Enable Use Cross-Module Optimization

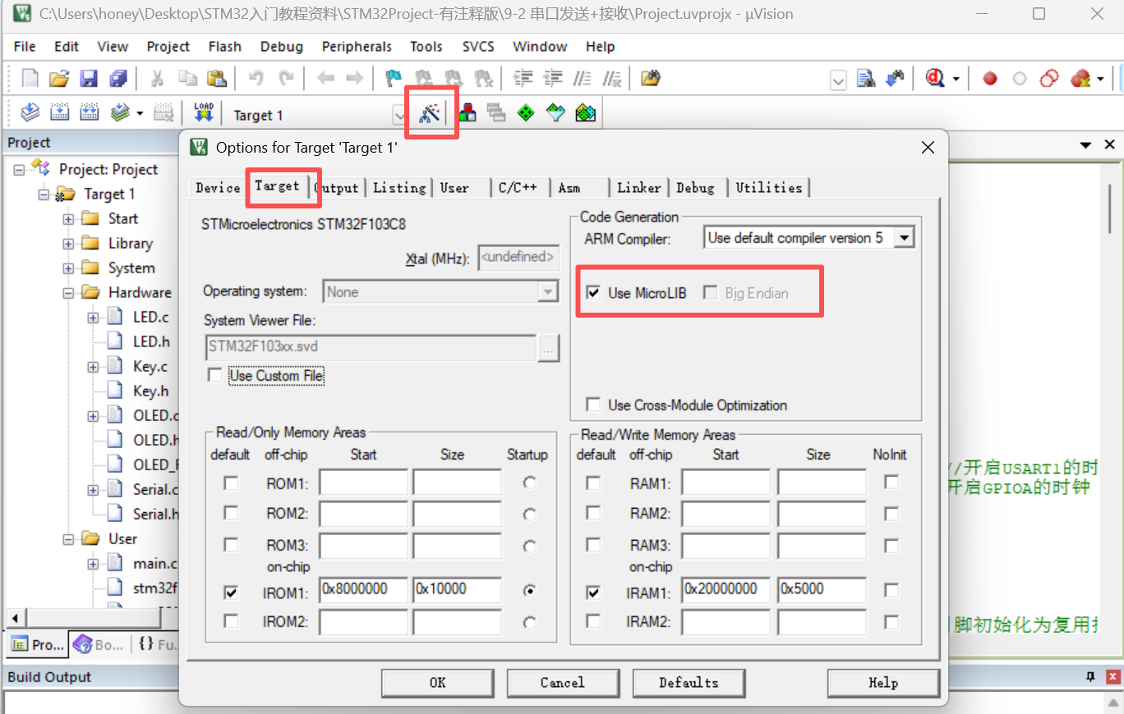[593, 405]
